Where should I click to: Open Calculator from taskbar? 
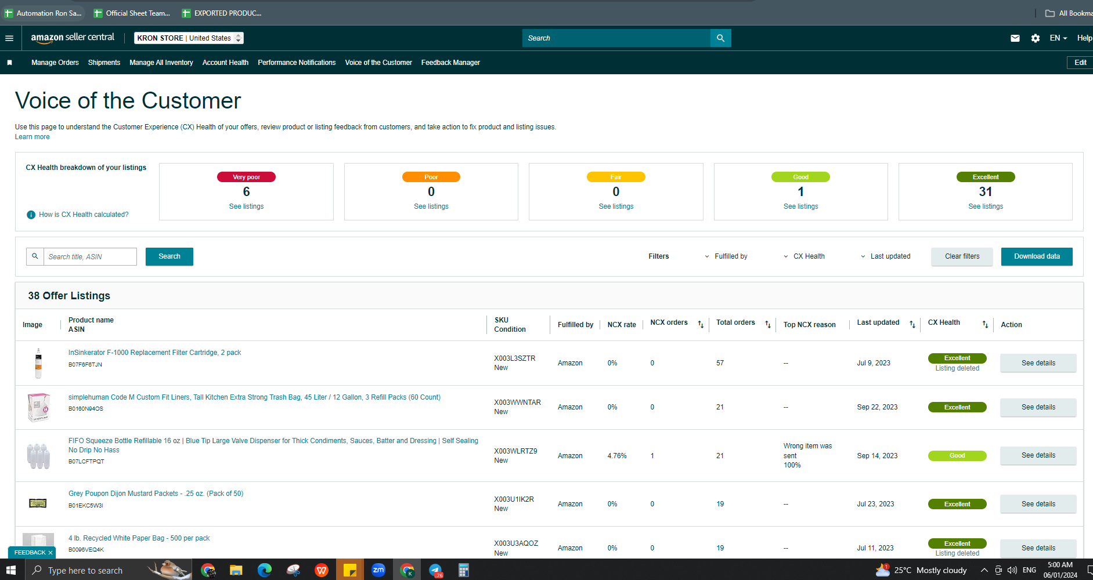(463, 570)
